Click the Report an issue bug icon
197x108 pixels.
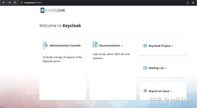[x=145, y=91]
